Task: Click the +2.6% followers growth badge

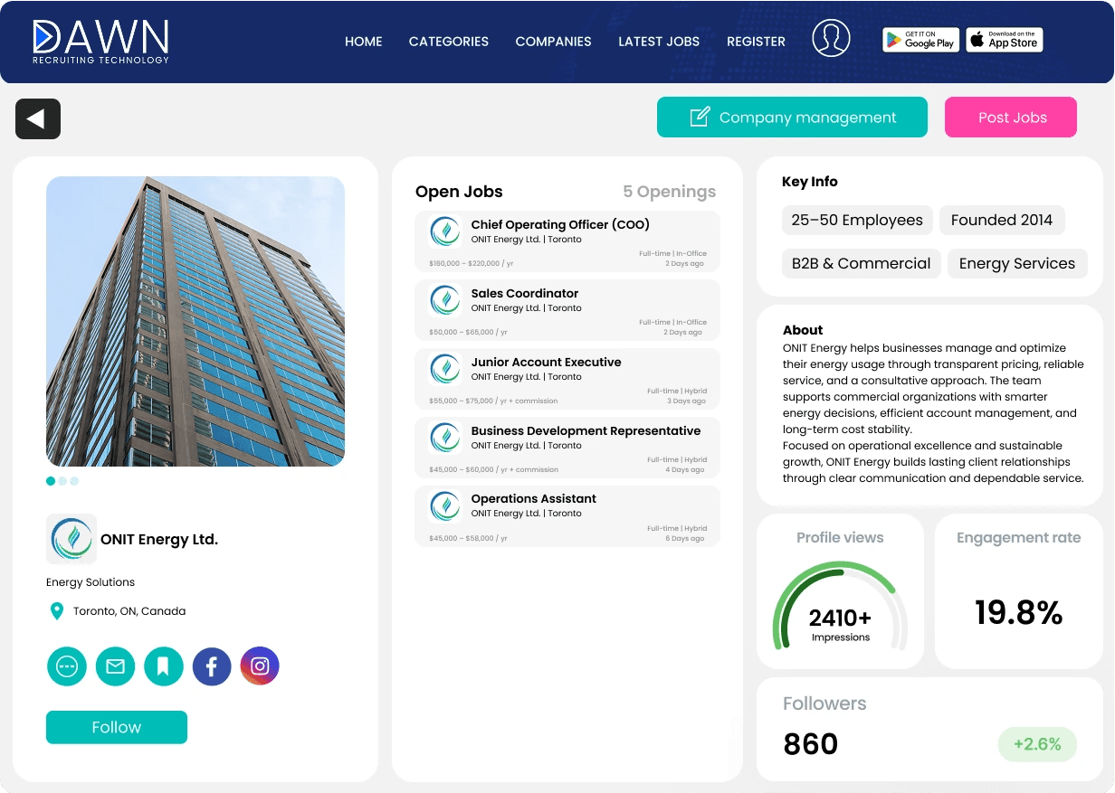Action: click(1037, 744)
